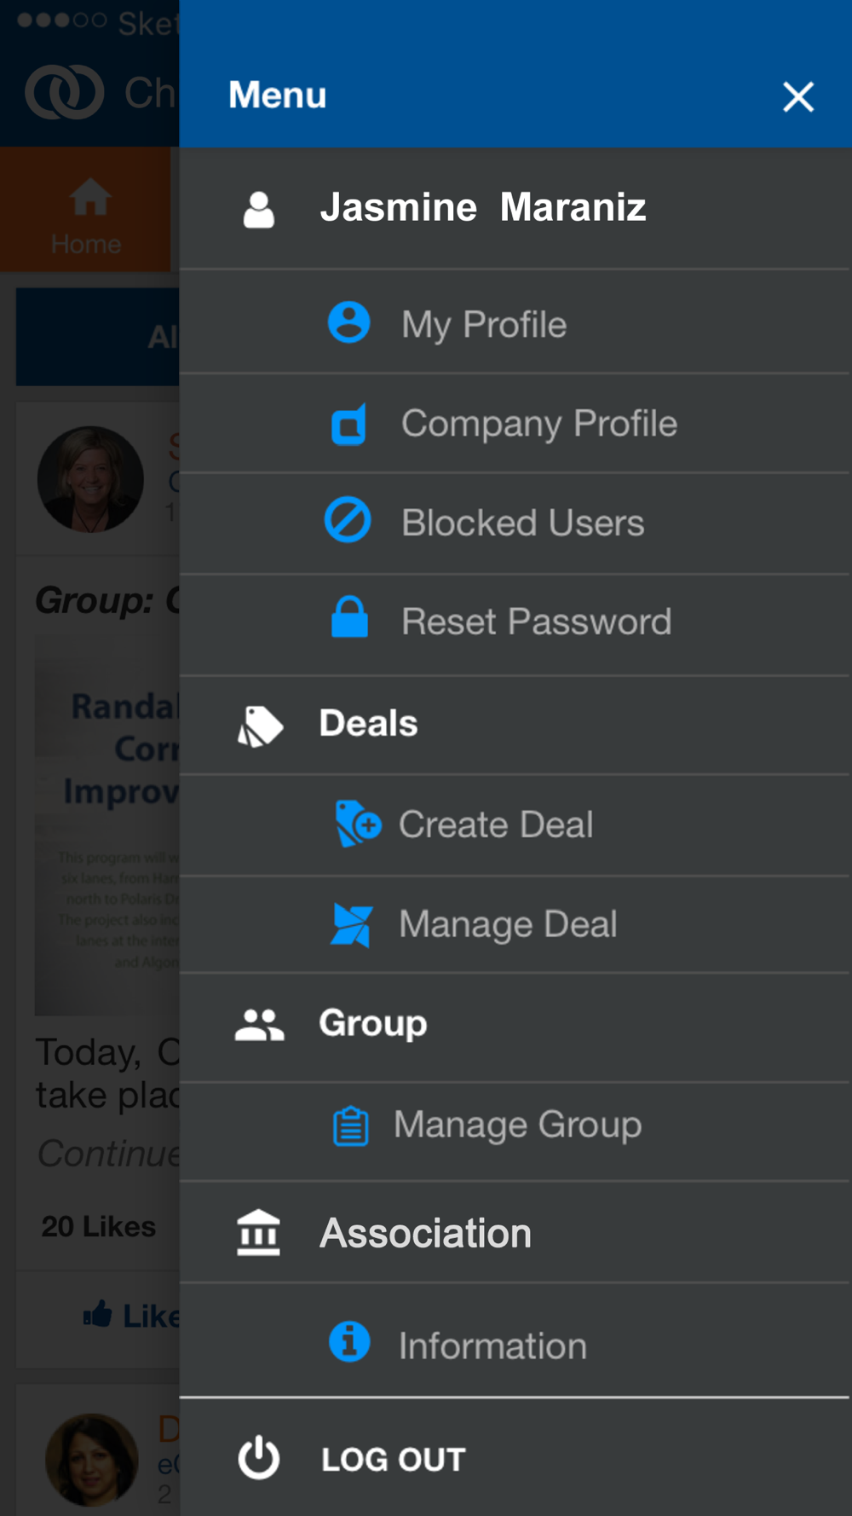Viewport: 852px width, 1516px height.
Task: Click the Blocked Users prohibition icon
Action: (348, 520)
